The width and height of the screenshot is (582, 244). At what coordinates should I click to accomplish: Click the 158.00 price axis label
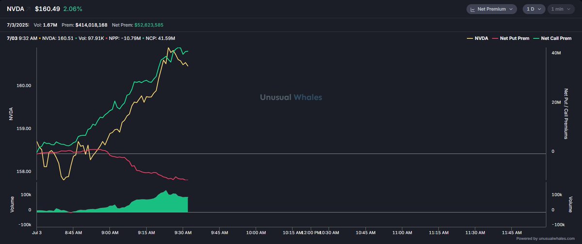point(24,171)
